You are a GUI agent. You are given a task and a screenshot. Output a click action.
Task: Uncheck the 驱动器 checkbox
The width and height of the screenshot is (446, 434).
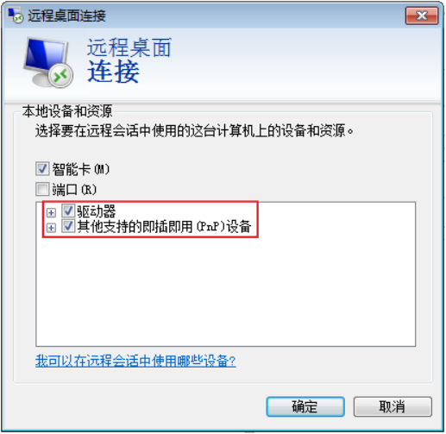click(x=68, y=211)
